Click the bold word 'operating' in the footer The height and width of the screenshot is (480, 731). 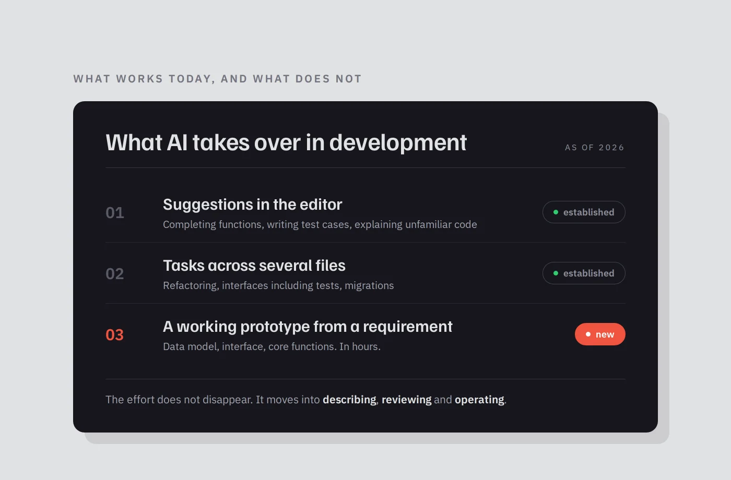point(479,400)
